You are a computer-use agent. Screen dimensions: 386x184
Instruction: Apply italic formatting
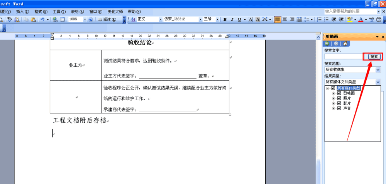[x=232, y=19]
